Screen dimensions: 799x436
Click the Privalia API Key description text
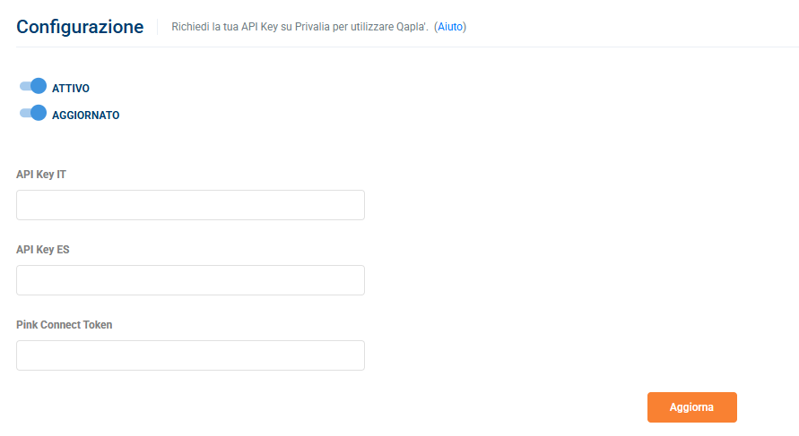pos(300,27)
